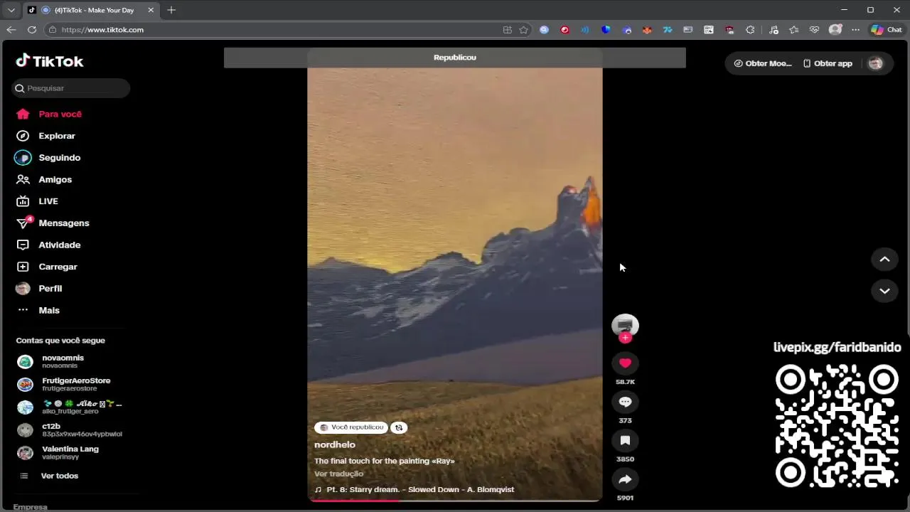Toggle the bookmark save icon
Image resolution: width=910 pixels, height=512 pixels.
pos(625,441)
